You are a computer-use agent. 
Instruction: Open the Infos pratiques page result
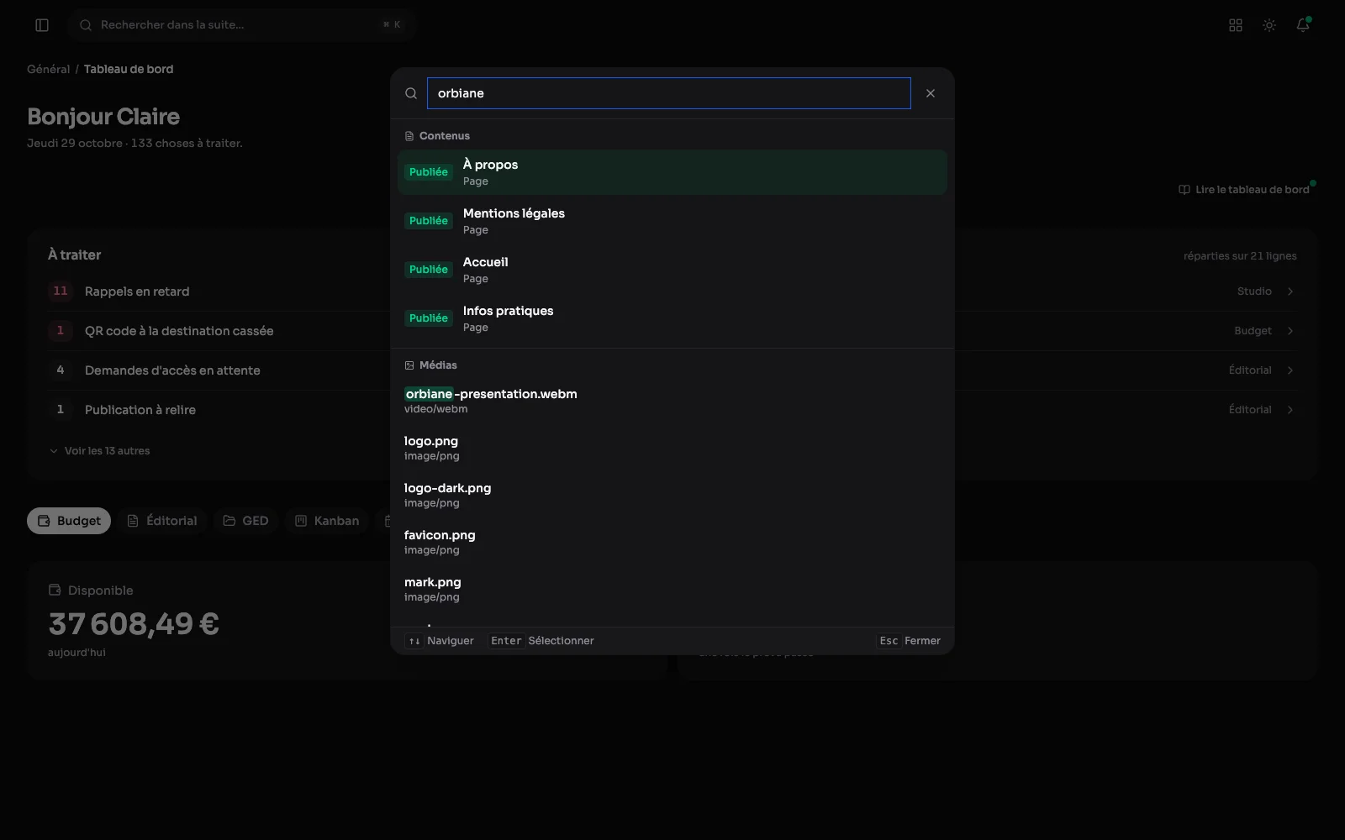click(x=672, y=318)
